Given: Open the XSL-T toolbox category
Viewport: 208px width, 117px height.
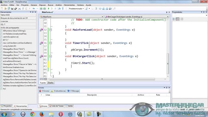Looking at the screenshot, I should point(18,25).
